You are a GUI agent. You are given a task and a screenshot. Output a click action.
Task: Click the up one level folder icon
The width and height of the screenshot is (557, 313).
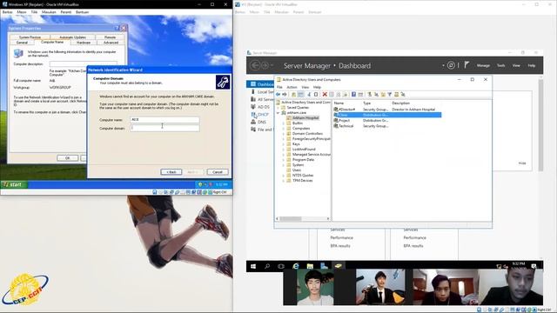293,95
